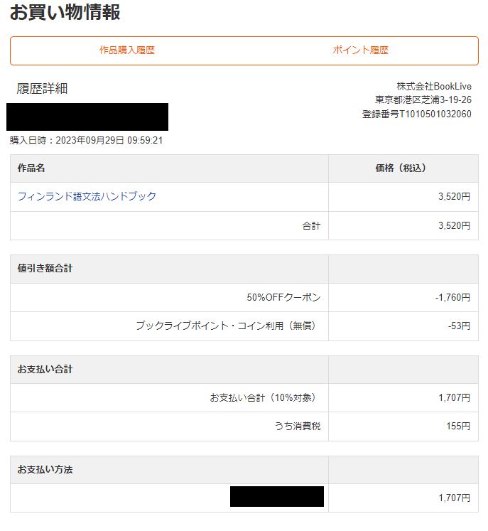488x531 pixels.
Task: Click the 購入日時 purchase date line
Action: 86,140
